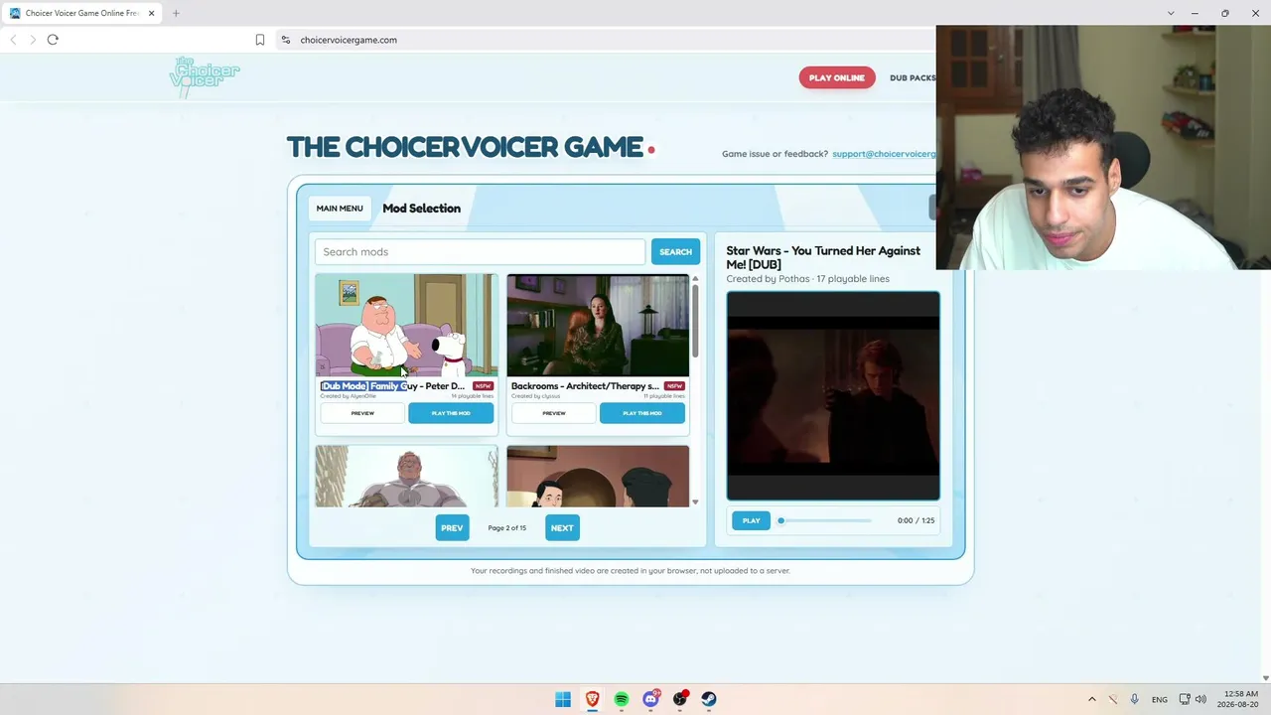Play the Backrooms Architect/Therapy mod
Viewport: 1271px width, 715px height.
[x=642, y=413]
